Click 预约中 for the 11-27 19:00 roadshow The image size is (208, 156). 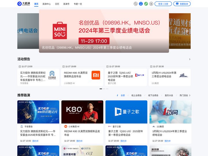tap(79, 141)
